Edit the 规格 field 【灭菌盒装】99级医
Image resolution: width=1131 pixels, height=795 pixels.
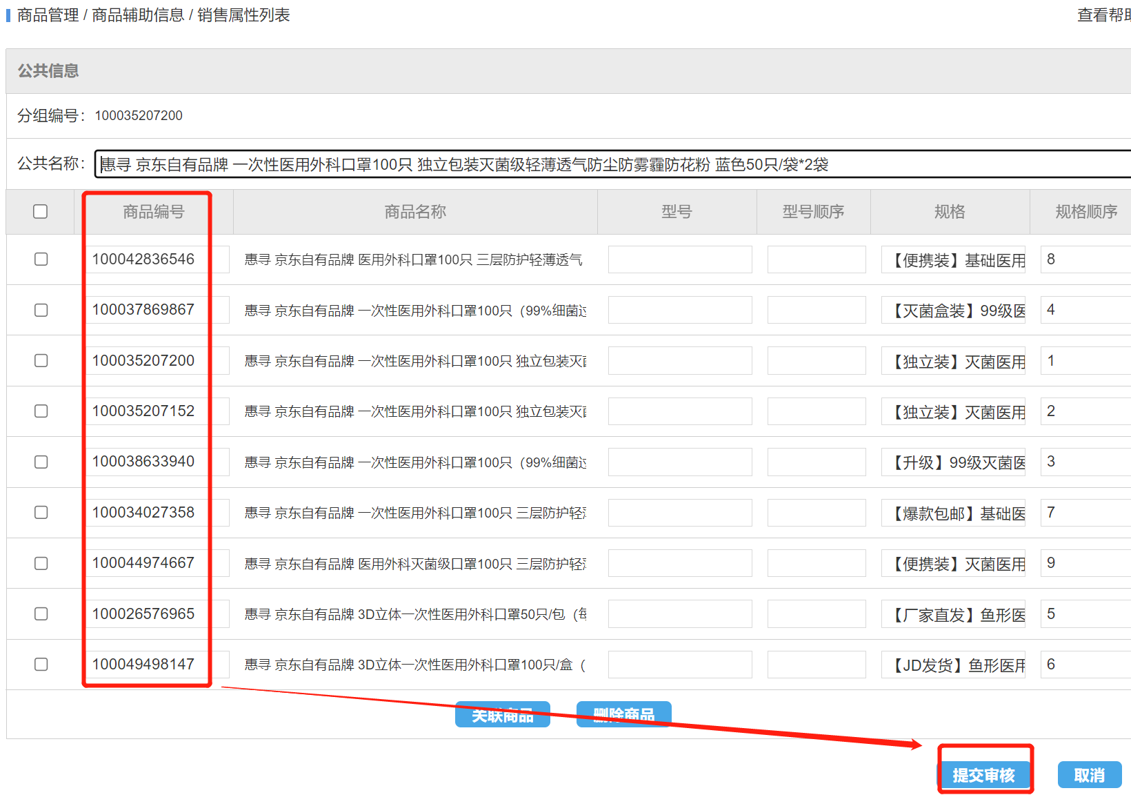pos(953,310)
